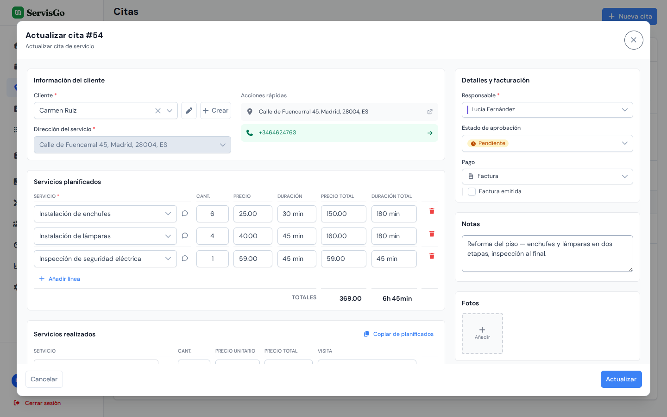The image size is (667, 417).
Task: Click plus icon beside Añadir línea
Action: click(42, 279)
